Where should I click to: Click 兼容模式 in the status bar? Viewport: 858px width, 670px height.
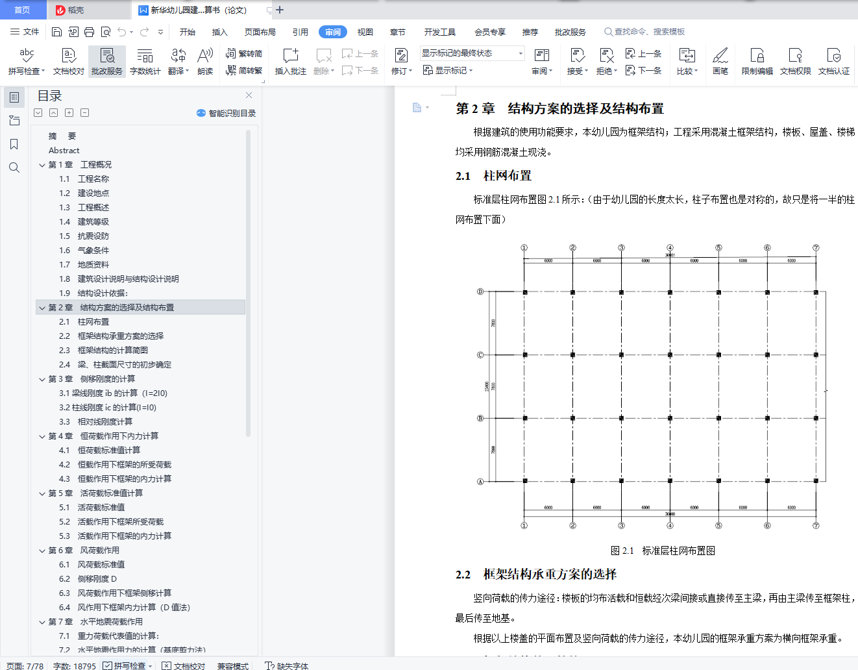(x=233, y=665)
